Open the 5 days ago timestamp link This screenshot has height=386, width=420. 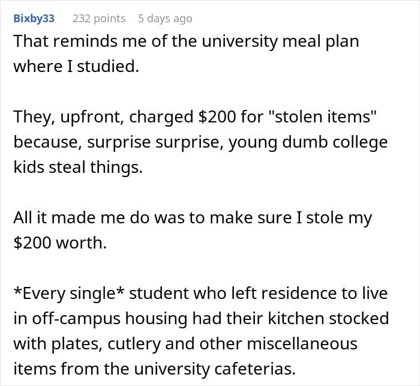(x=165, y=19)
